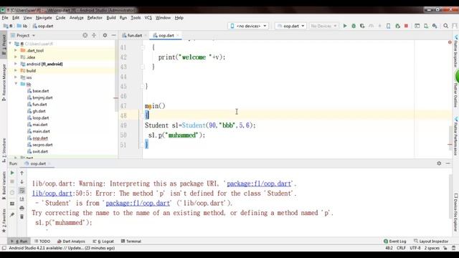
Task: Expand the .dart_tool folder
Action: pyautogui.click(x=16, y=50)
